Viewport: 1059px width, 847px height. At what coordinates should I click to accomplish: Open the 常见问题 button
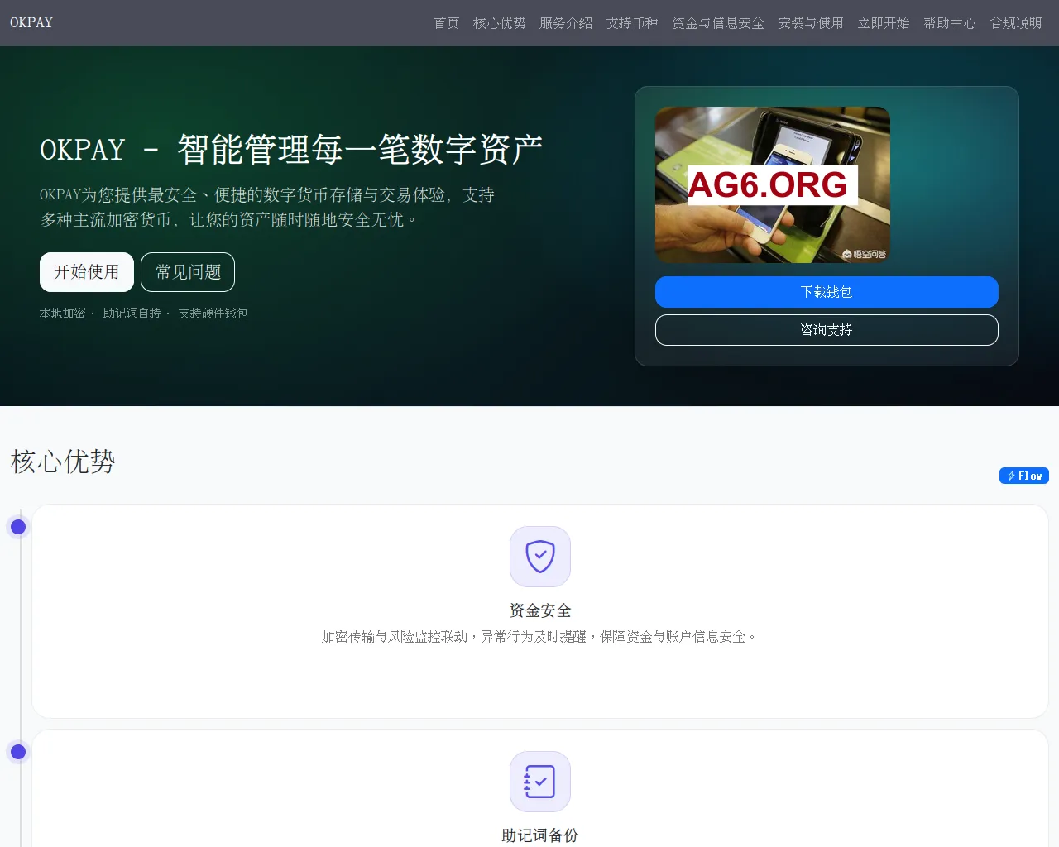(188, 272)
